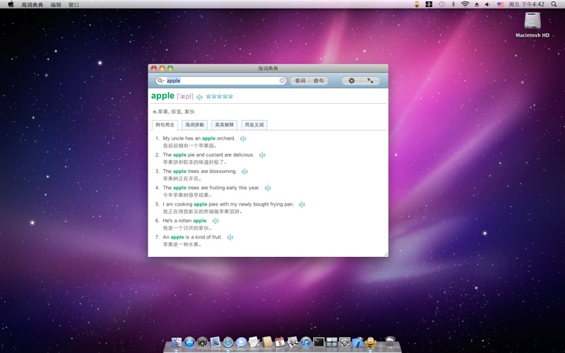This screenshot has width=565, height=353.
Task: Click the translation 苹果树正在开花。
Action: pos(182,179)
